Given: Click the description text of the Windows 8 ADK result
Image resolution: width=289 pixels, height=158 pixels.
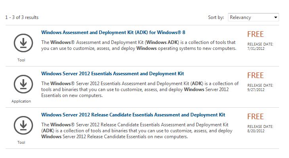Looking at the screenshot, I should (139, 45).
